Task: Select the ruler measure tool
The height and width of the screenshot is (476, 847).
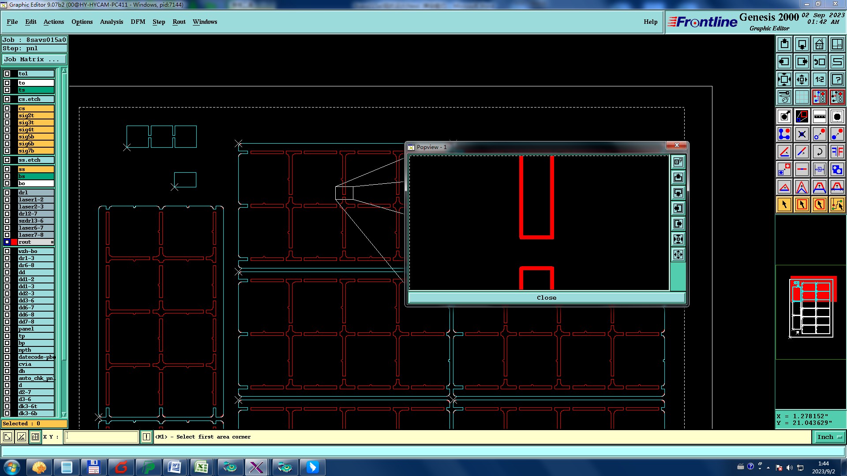Action: (x=819, y=117)
